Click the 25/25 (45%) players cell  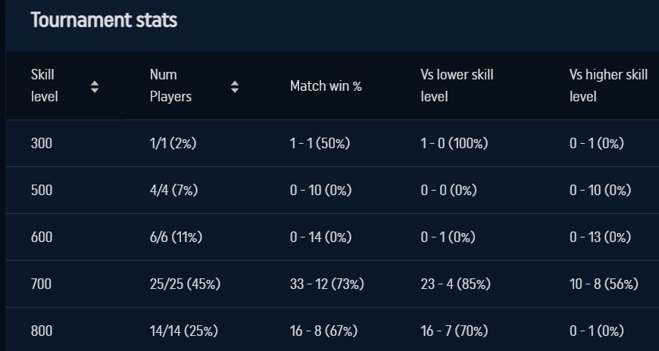click(185, 284)
